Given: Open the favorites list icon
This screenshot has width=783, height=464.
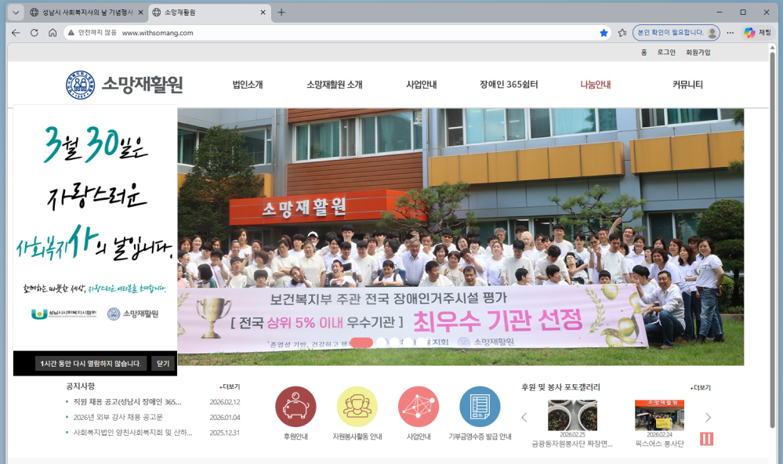Looking at the screenshot, I should [x=622, y=32].
